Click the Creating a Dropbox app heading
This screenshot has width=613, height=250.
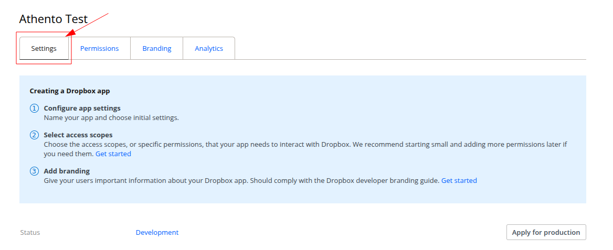[70, 91]
